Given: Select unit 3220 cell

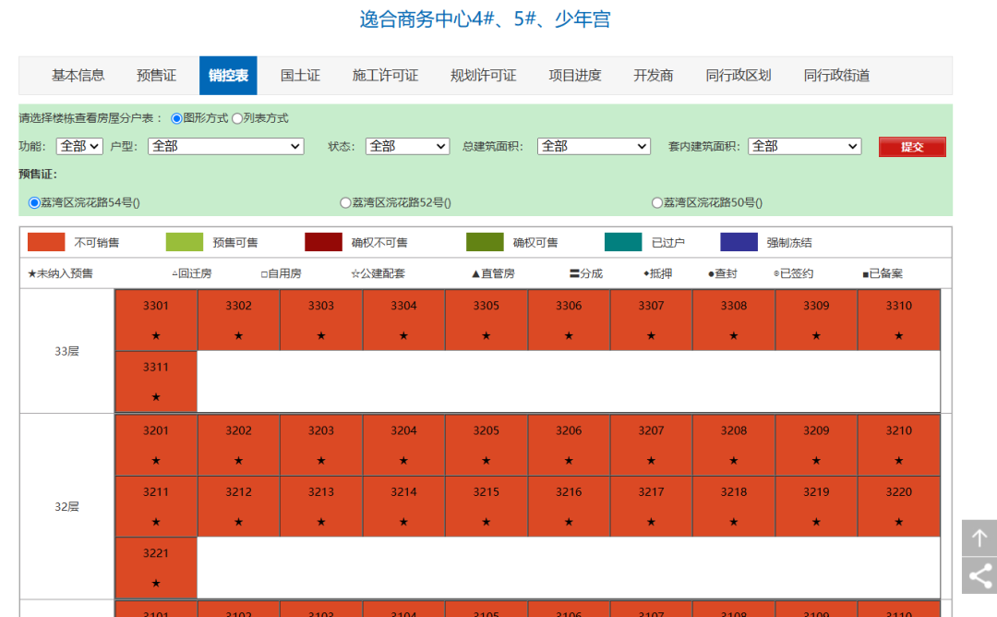Looking at the screenshot, I should [899, 506].
